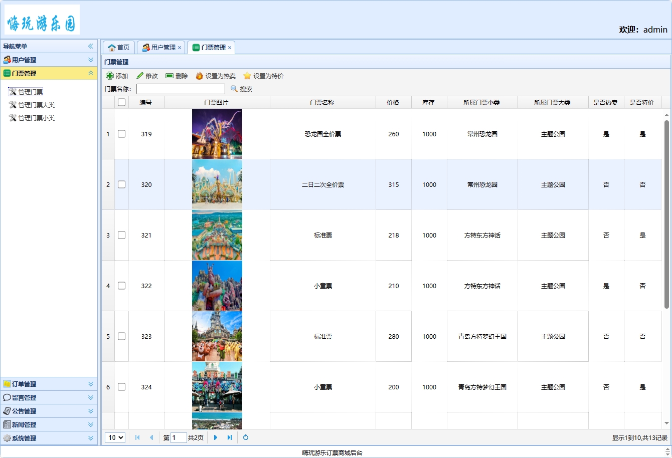This screenshot has width=672, height=458.
Task: Click inside the 门票名称 search input field
Action: [181, 89]
